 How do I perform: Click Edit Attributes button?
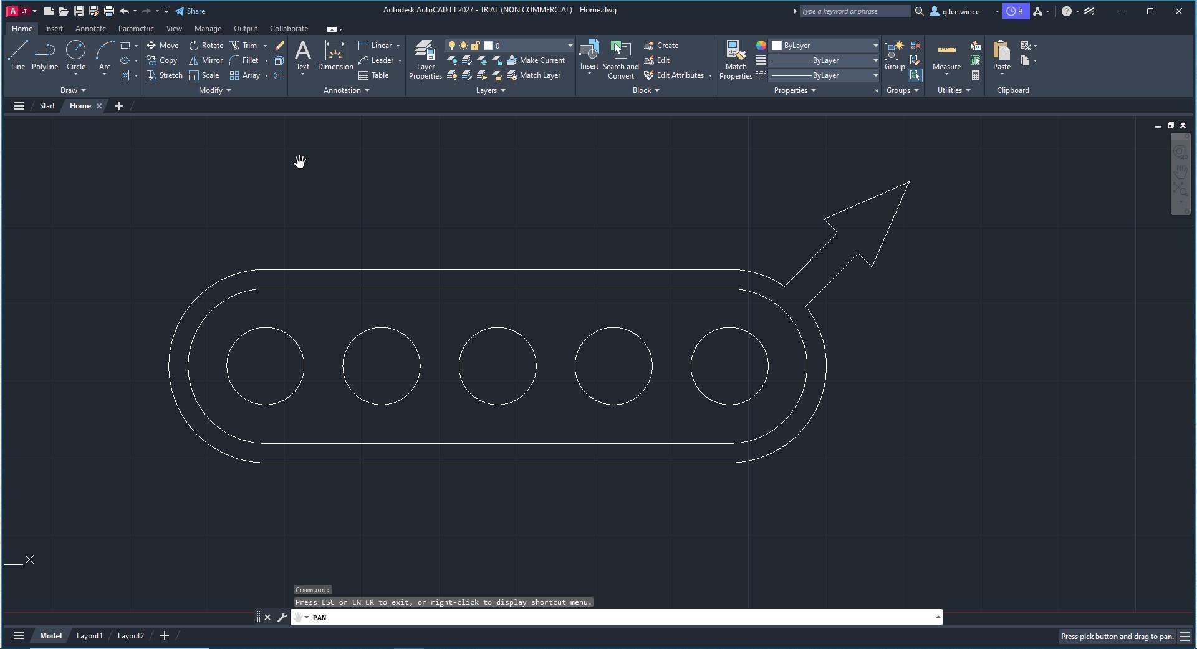tap(674, 75)
